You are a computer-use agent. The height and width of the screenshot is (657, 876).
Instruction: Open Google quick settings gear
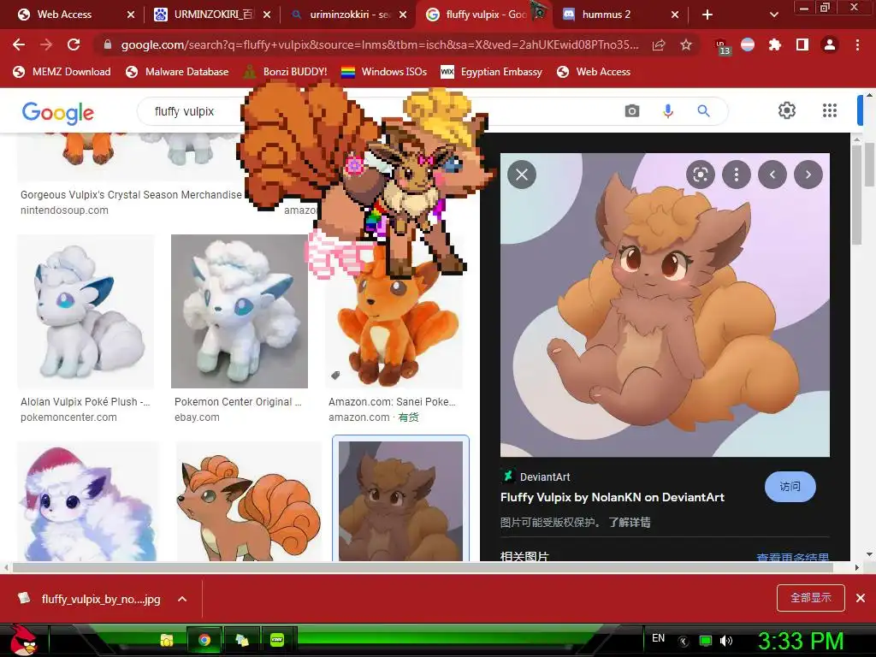pos(787,110)
